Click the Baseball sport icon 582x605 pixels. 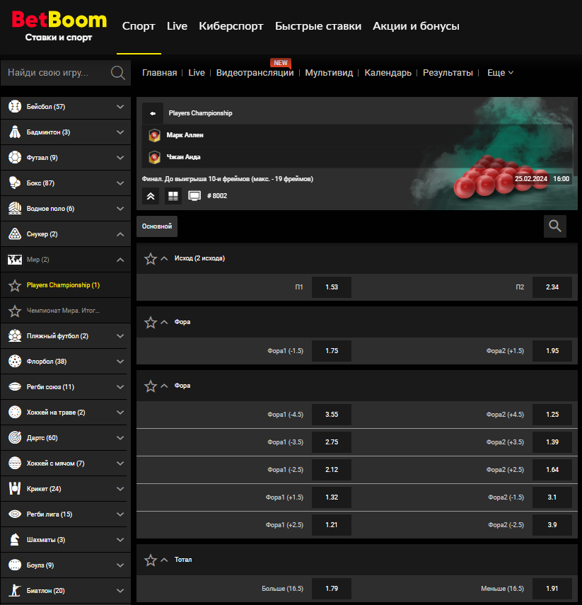point(15,106)
